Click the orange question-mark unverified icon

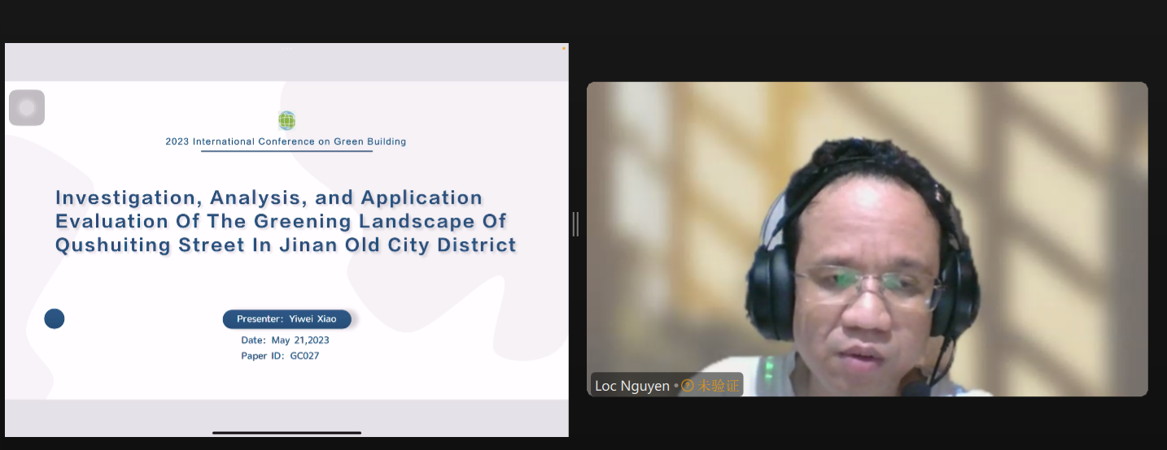(x=688, y=386)
